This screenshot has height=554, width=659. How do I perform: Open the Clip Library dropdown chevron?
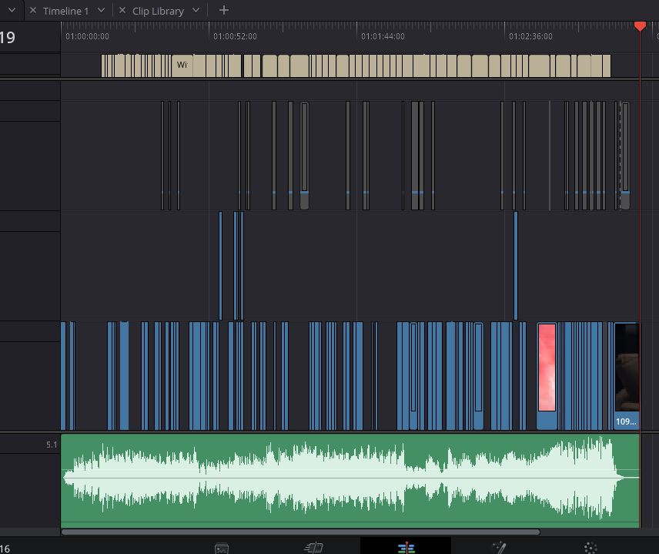pyautogui.click(x=196, y=10)
